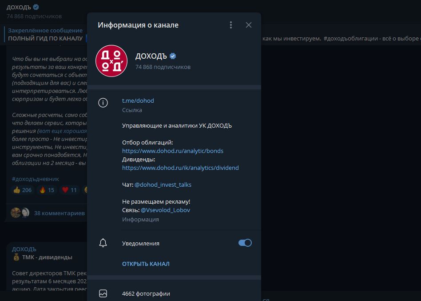Toggle the Уведомления notifications switch
The height and width of the screenshot is (301, 421).
pos(245,243)
